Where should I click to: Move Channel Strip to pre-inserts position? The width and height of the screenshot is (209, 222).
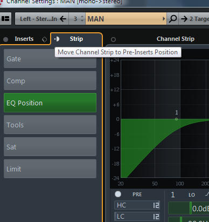[57, 39]
